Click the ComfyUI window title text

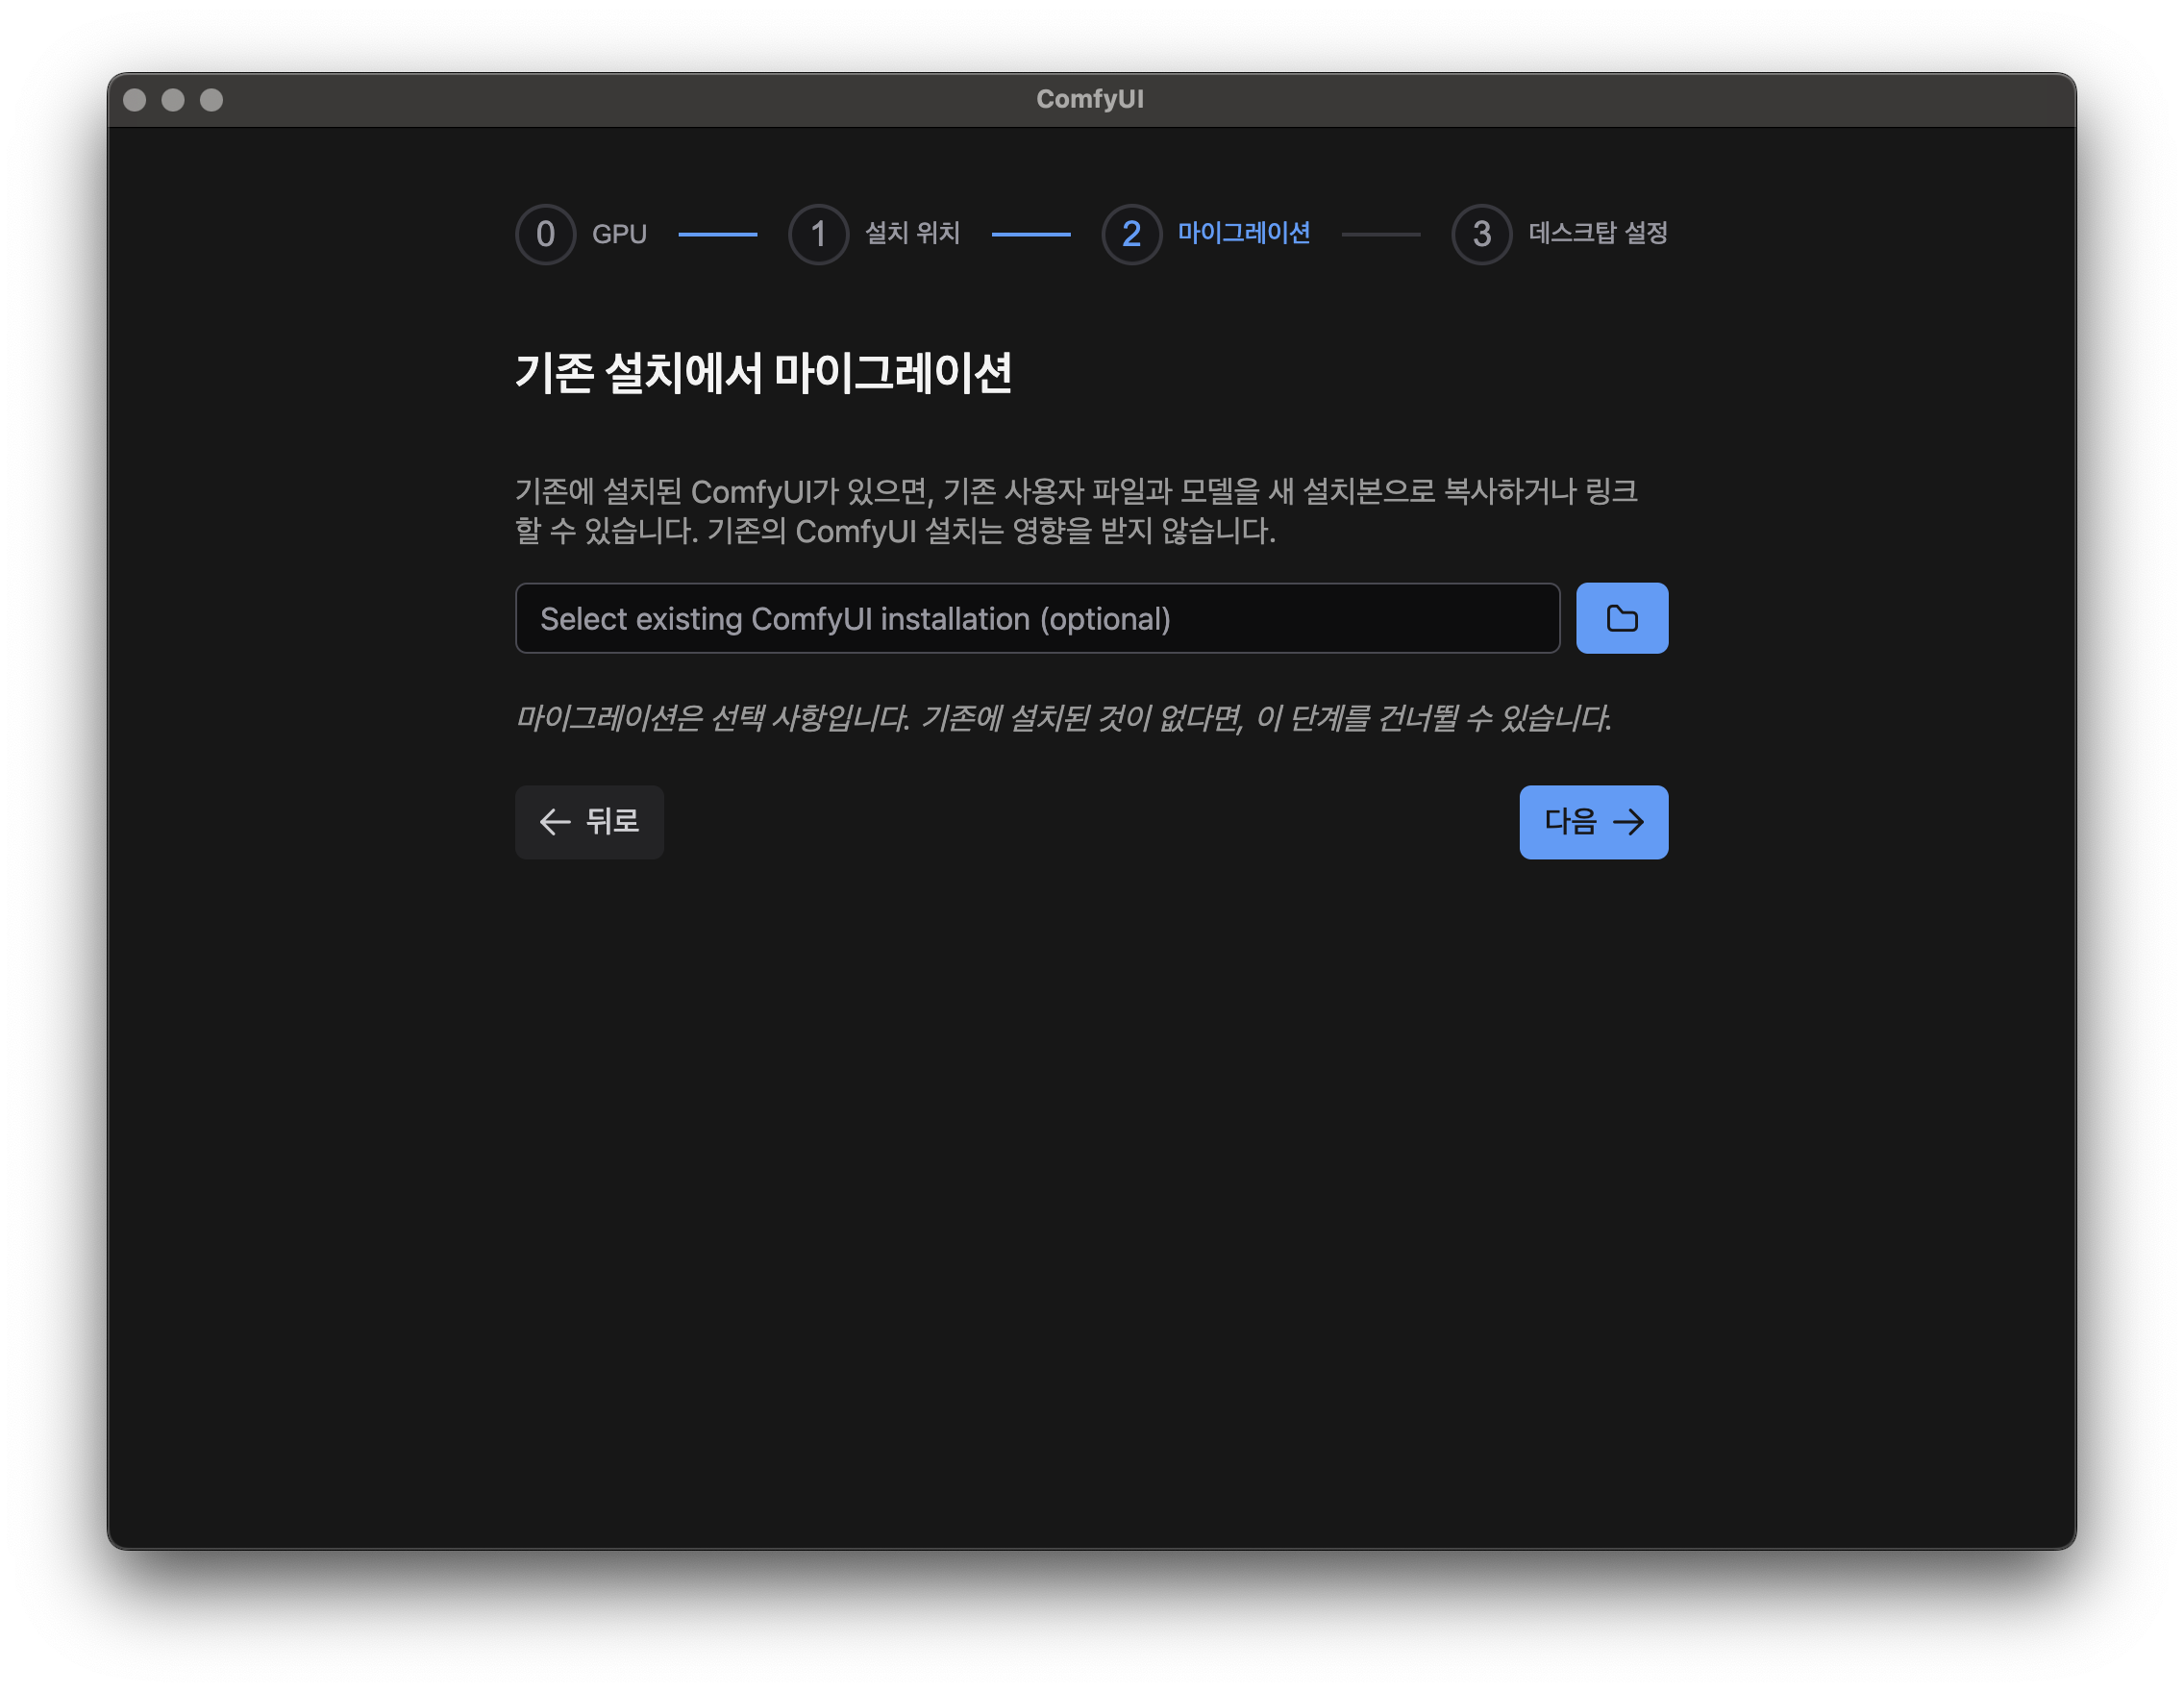[1089, 99]
